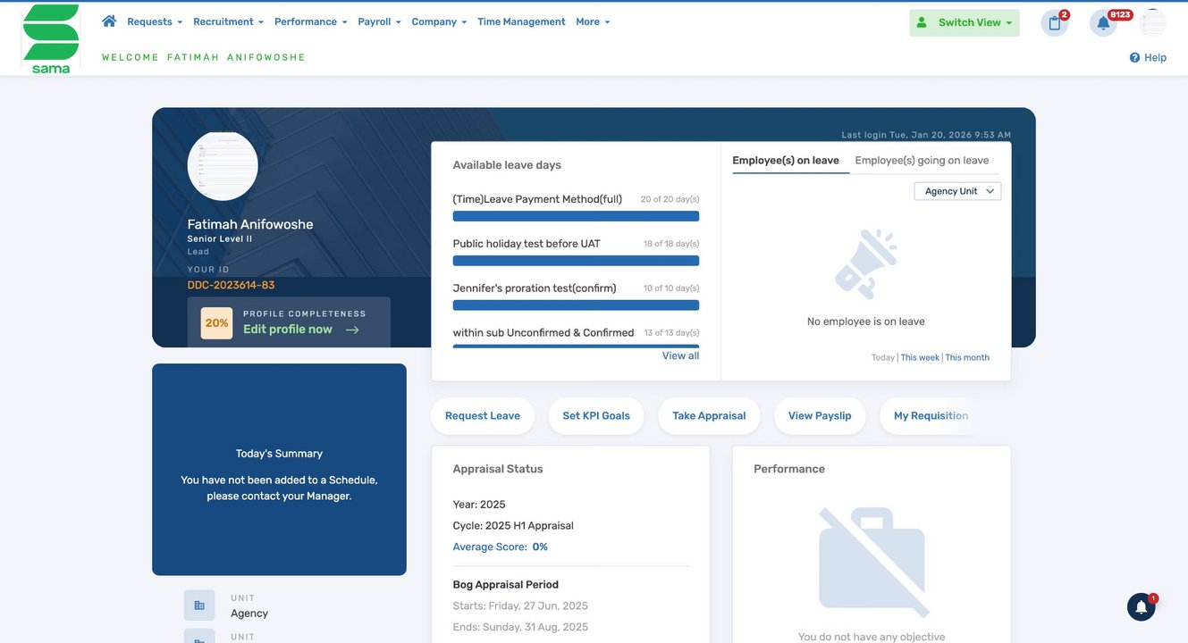Click 'within sub Unconfirmed & Confirmed' leave label
The height and width of the screenshot is (643, 1188).
(543, 333)
